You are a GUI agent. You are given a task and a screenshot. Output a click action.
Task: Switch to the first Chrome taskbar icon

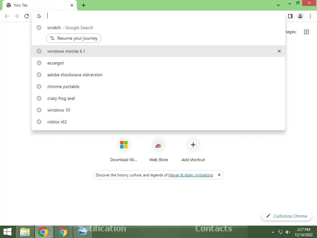(43, 232)
